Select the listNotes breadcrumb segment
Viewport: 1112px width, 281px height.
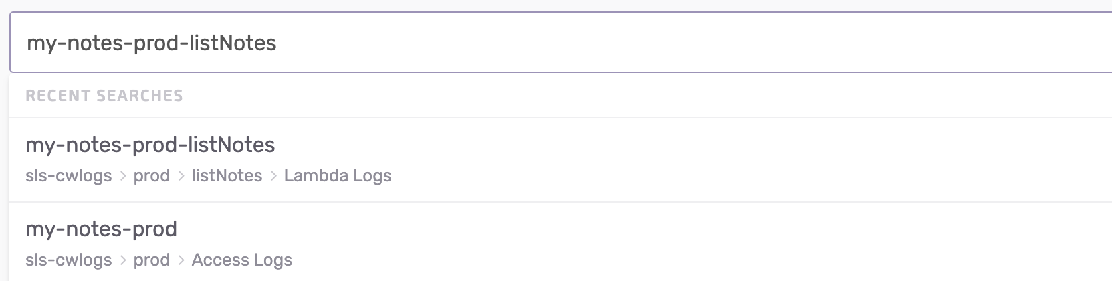point(227,176)
